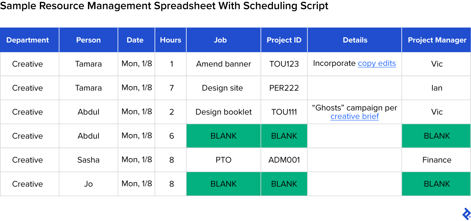Viewport: 471px width, 221px height.
Task: Select the ADM001 Project ID cell
Action: [284, 160]
